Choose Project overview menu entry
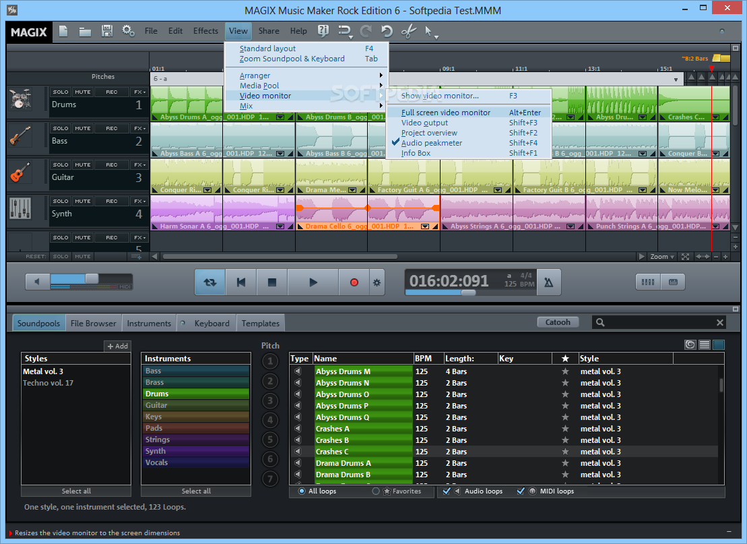This screenshot has width=747, height=544. pos(469,133)
